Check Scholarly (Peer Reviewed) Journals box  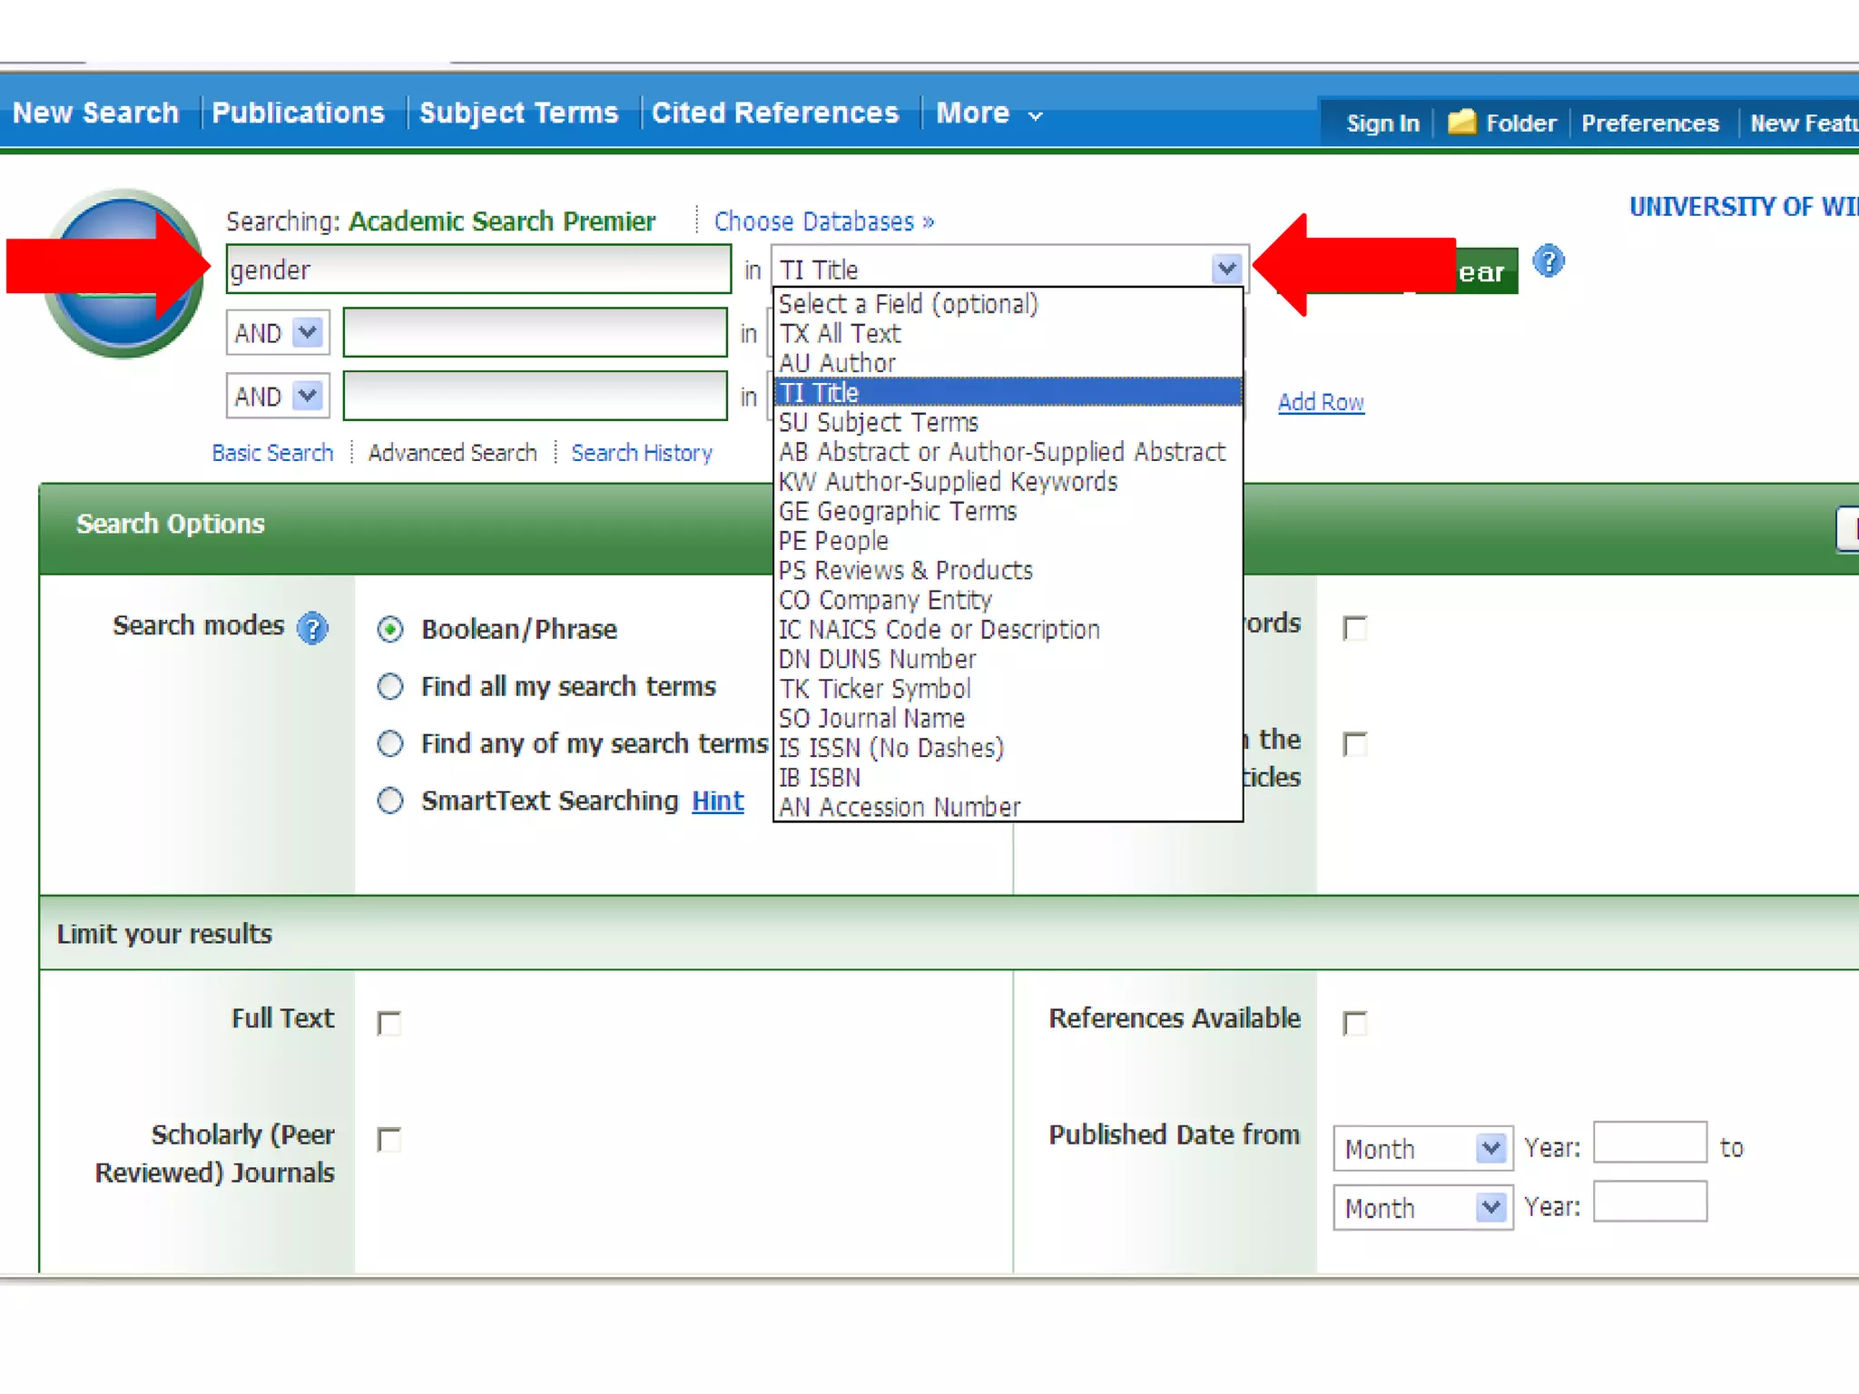pyautogui.click(x=389, y=1140)
